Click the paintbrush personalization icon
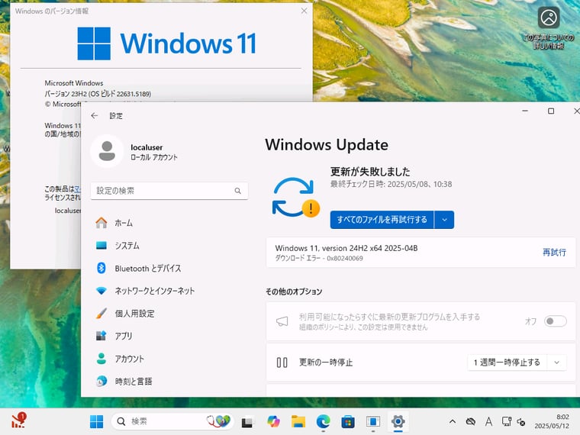 pyautogui.click(x=101, y=314)
